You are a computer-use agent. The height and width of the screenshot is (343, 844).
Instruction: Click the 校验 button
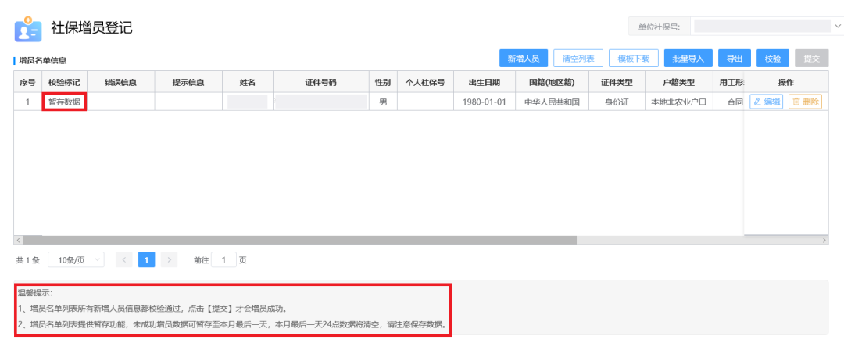coord(773,59)
